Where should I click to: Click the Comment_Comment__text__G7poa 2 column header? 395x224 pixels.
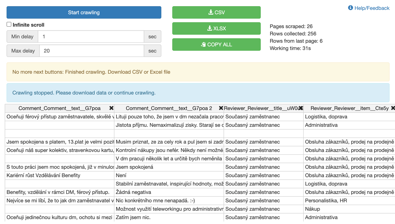point(169,108)
